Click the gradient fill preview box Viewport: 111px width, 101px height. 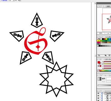tap(100, 79)
